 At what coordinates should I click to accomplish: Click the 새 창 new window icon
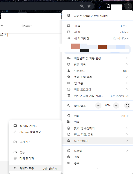click(69, 32)
